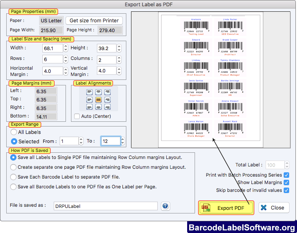Screen dimensions: 297x233
Task: Click the Edward barcode label in preview
Action: (x=196, y=47)
